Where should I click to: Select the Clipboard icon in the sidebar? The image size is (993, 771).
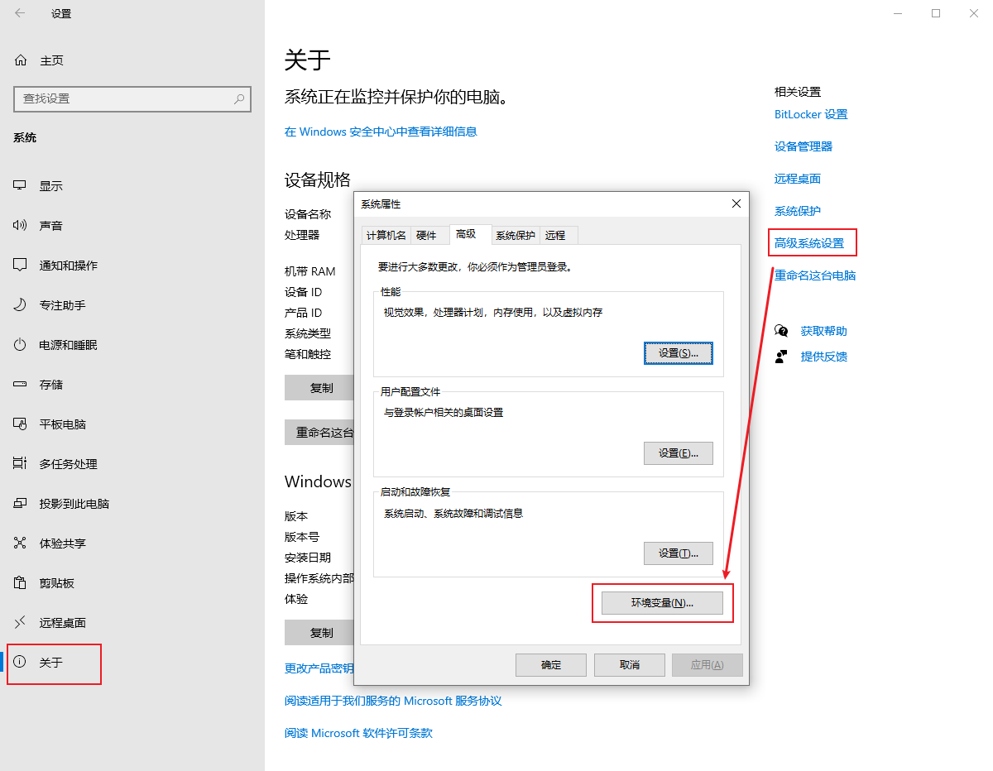21,583
